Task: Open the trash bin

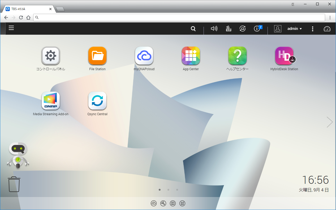Action: tap(14, 184)
